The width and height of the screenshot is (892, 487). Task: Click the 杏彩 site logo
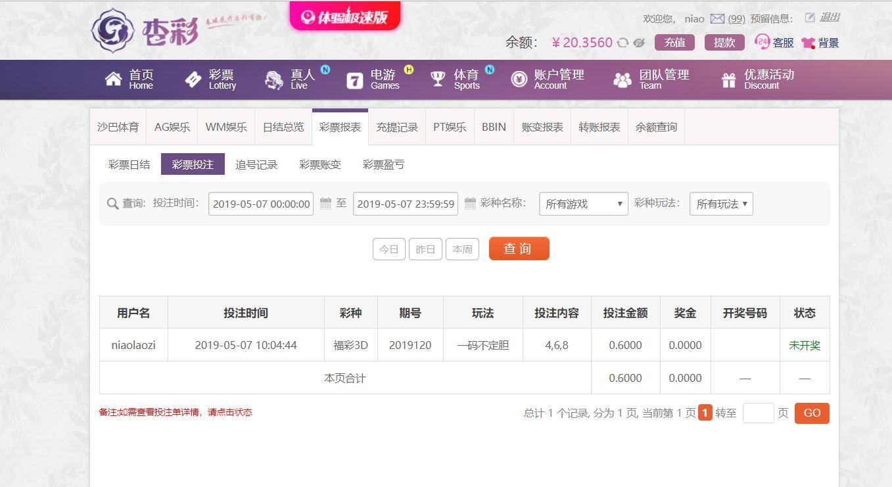tap(145, 30)
